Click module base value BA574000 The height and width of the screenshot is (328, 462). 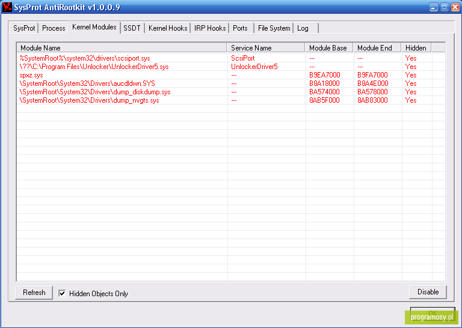(x=324, y=92)
